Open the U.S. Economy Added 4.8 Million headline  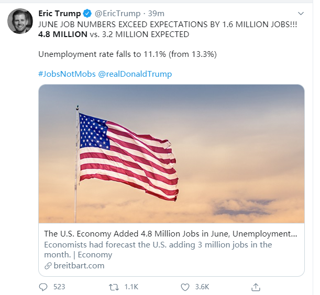tap(170, 234)
